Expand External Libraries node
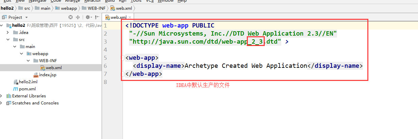Image resolution: width=418 pixels, height=139 pixels. pyautogui.click(x=2, y=96)
